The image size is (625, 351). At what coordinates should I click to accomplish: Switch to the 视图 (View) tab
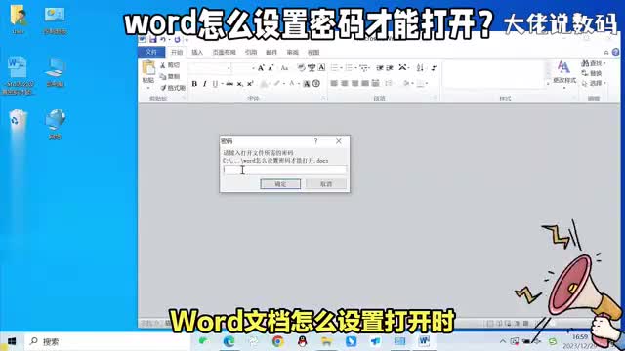313,52
